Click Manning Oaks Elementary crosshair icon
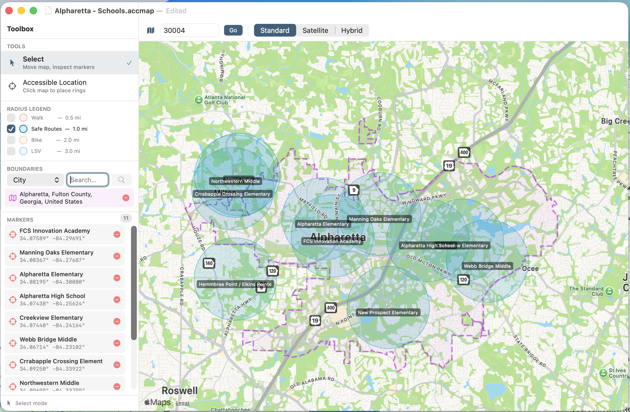630x412 pixels. click(13, 256)
